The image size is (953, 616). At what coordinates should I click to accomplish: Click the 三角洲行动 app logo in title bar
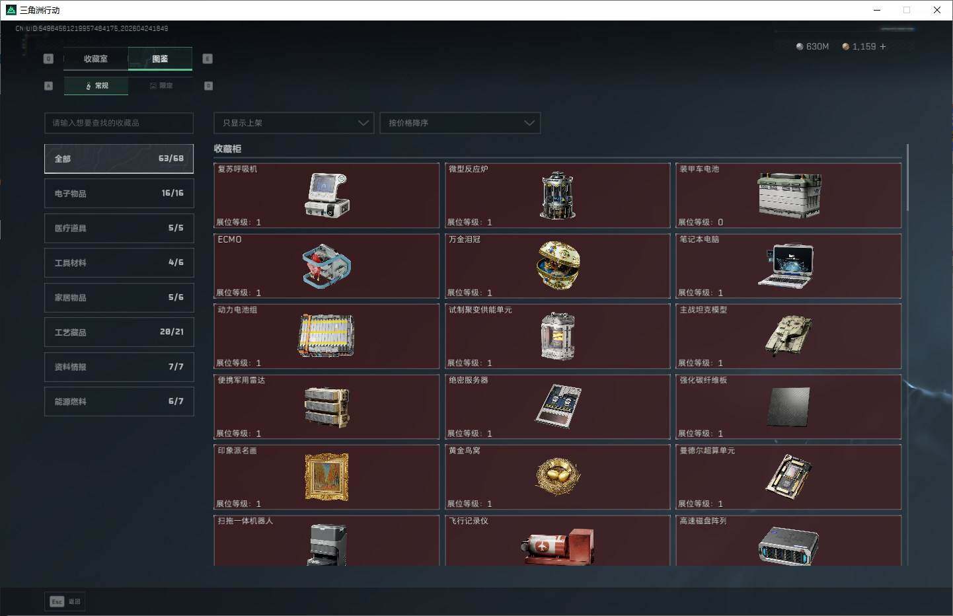[11, 10]
